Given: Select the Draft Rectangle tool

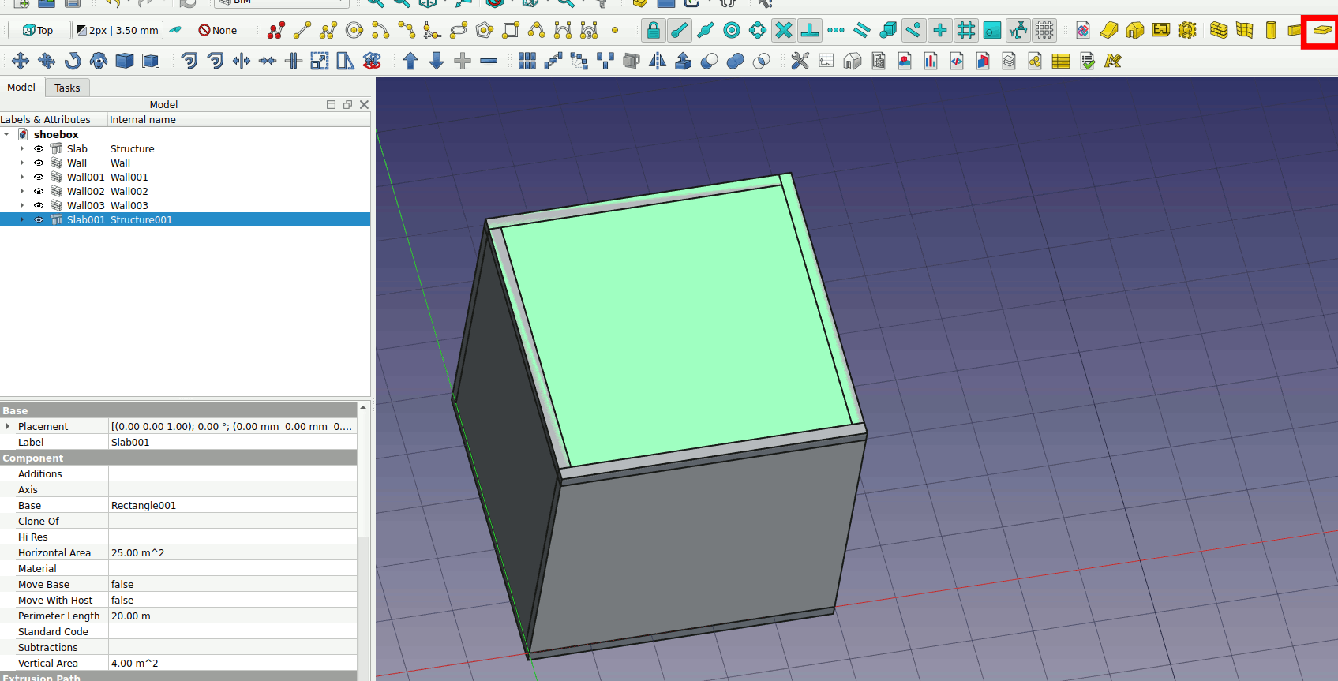Looking at the screenshot, I should point(511,31).
